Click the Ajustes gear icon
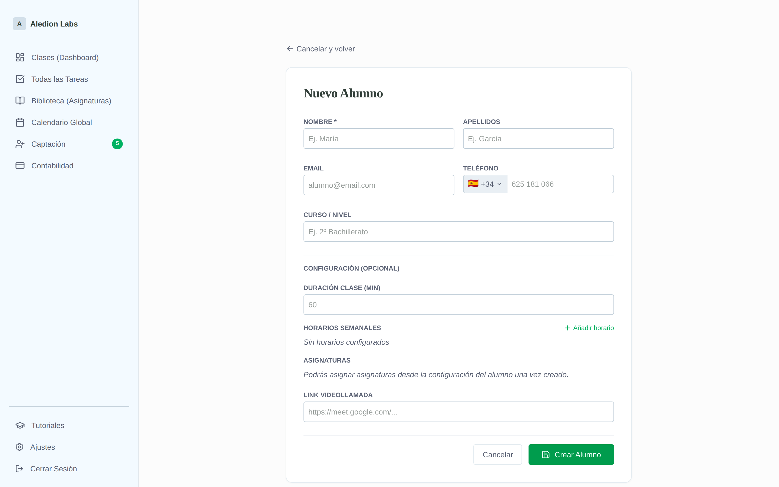Viewport: 779px width, 487px height. click(20, 447)
